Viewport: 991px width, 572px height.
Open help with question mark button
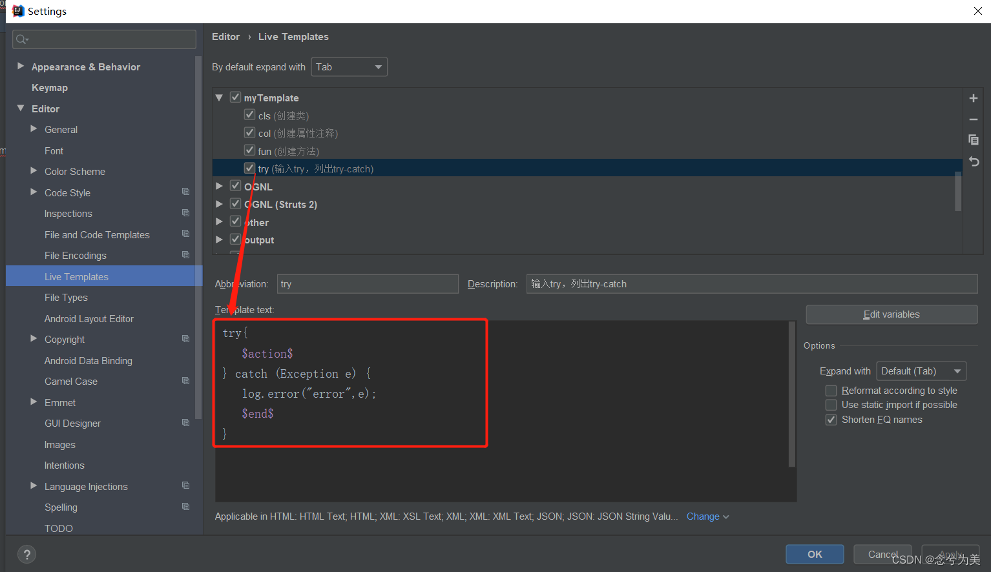pyautogui.click(x=26, y=555)
